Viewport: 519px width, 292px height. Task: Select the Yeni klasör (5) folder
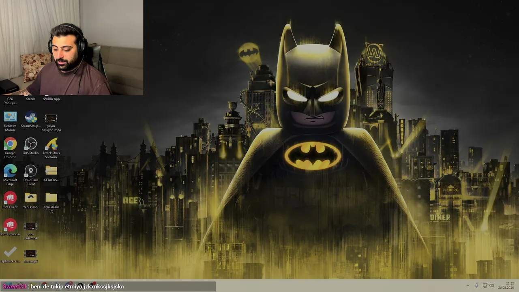51,202
